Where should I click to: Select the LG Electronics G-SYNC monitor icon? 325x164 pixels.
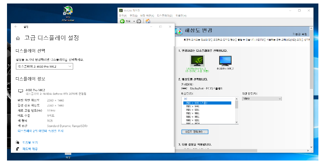click(197, 61)
